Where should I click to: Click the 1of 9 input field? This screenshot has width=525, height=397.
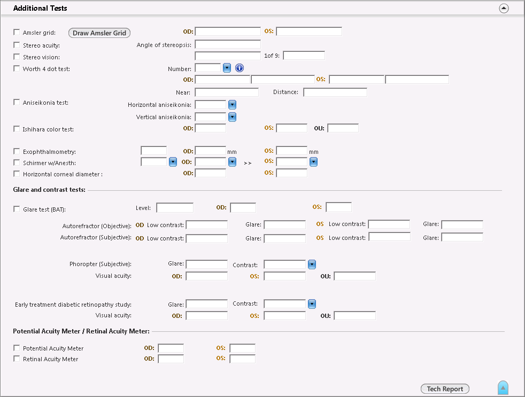pyautogui.click(x=304, y=56)
